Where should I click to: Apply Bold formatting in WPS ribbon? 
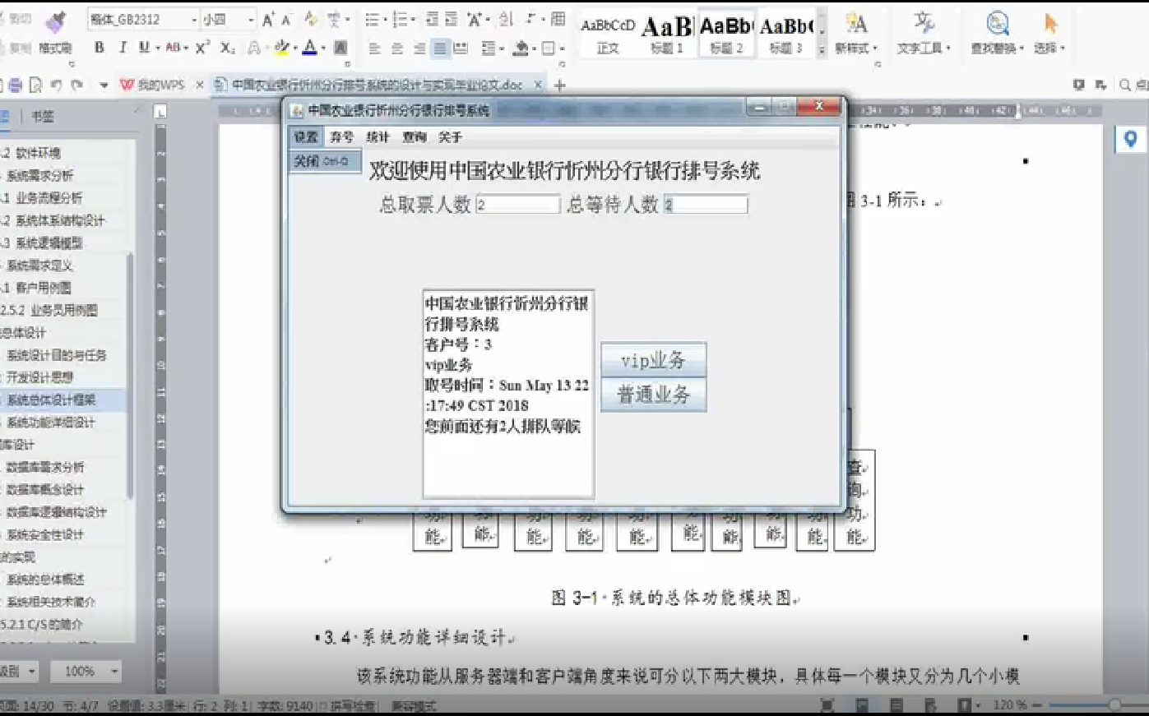[100, 48]
